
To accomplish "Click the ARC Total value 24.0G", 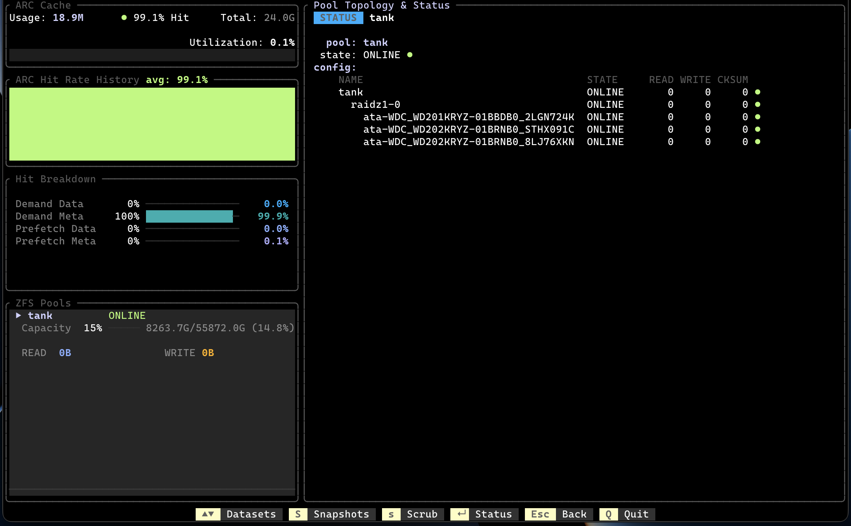I will [279, 17].
